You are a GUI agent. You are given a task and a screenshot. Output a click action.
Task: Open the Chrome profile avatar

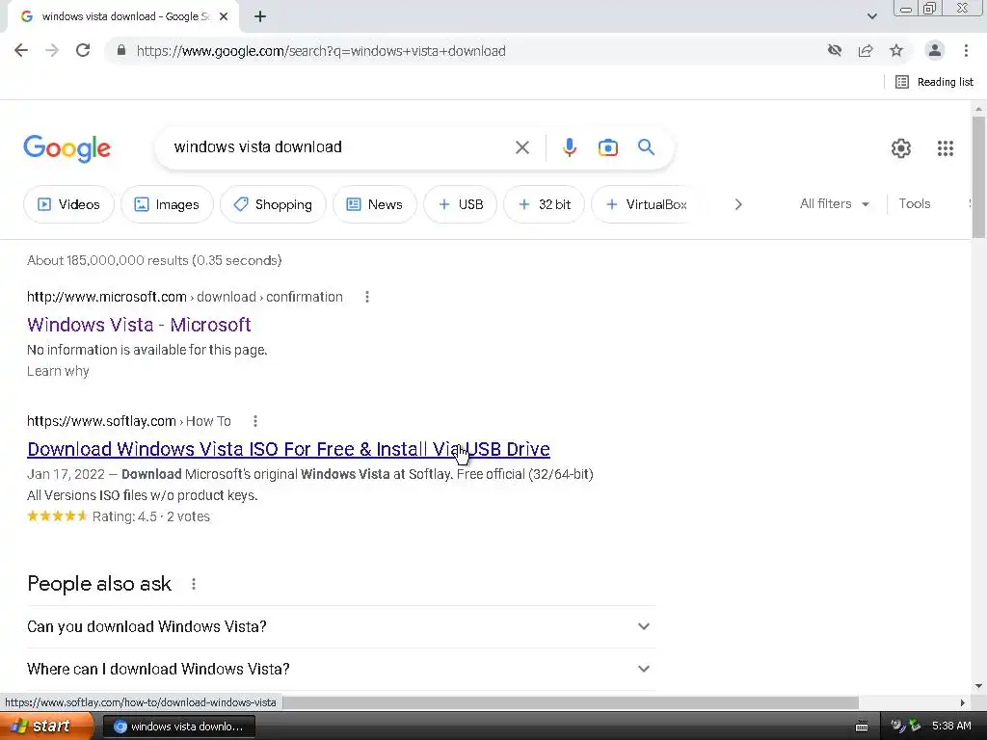(935, 50)
